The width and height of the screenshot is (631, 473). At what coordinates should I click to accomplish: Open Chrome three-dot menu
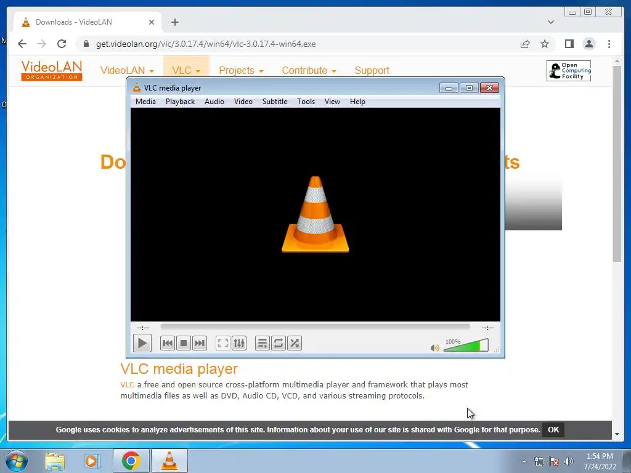coord(609,44)
